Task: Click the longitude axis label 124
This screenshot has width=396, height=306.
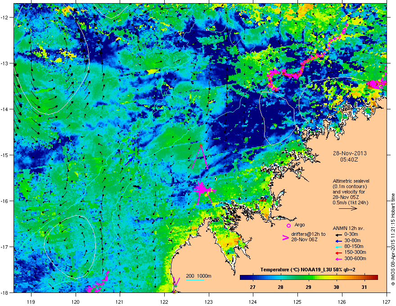Action: click(x=253, y=301)
